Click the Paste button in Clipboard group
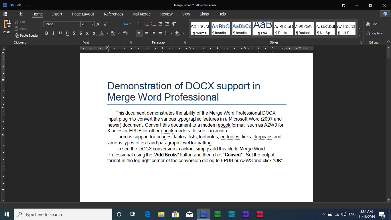 coord(7,27)
